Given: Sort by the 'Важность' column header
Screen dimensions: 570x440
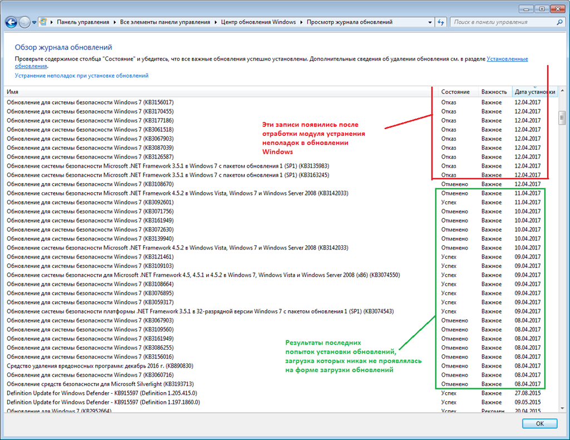Looking at the screenshot, I should click(x=494, y=92).
